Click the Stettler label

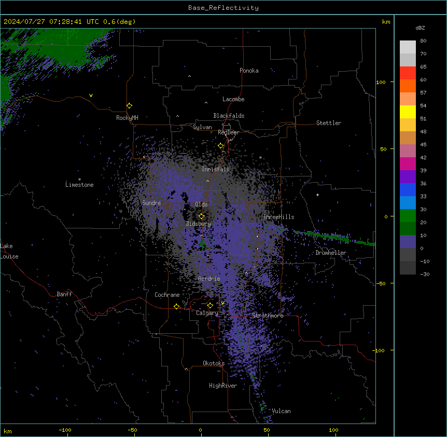(x=329, y=123)
